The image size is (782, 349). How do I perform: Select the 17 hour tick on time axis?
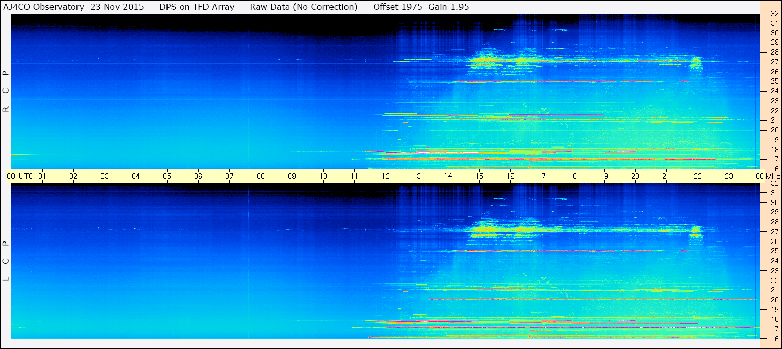click(542, 176)
